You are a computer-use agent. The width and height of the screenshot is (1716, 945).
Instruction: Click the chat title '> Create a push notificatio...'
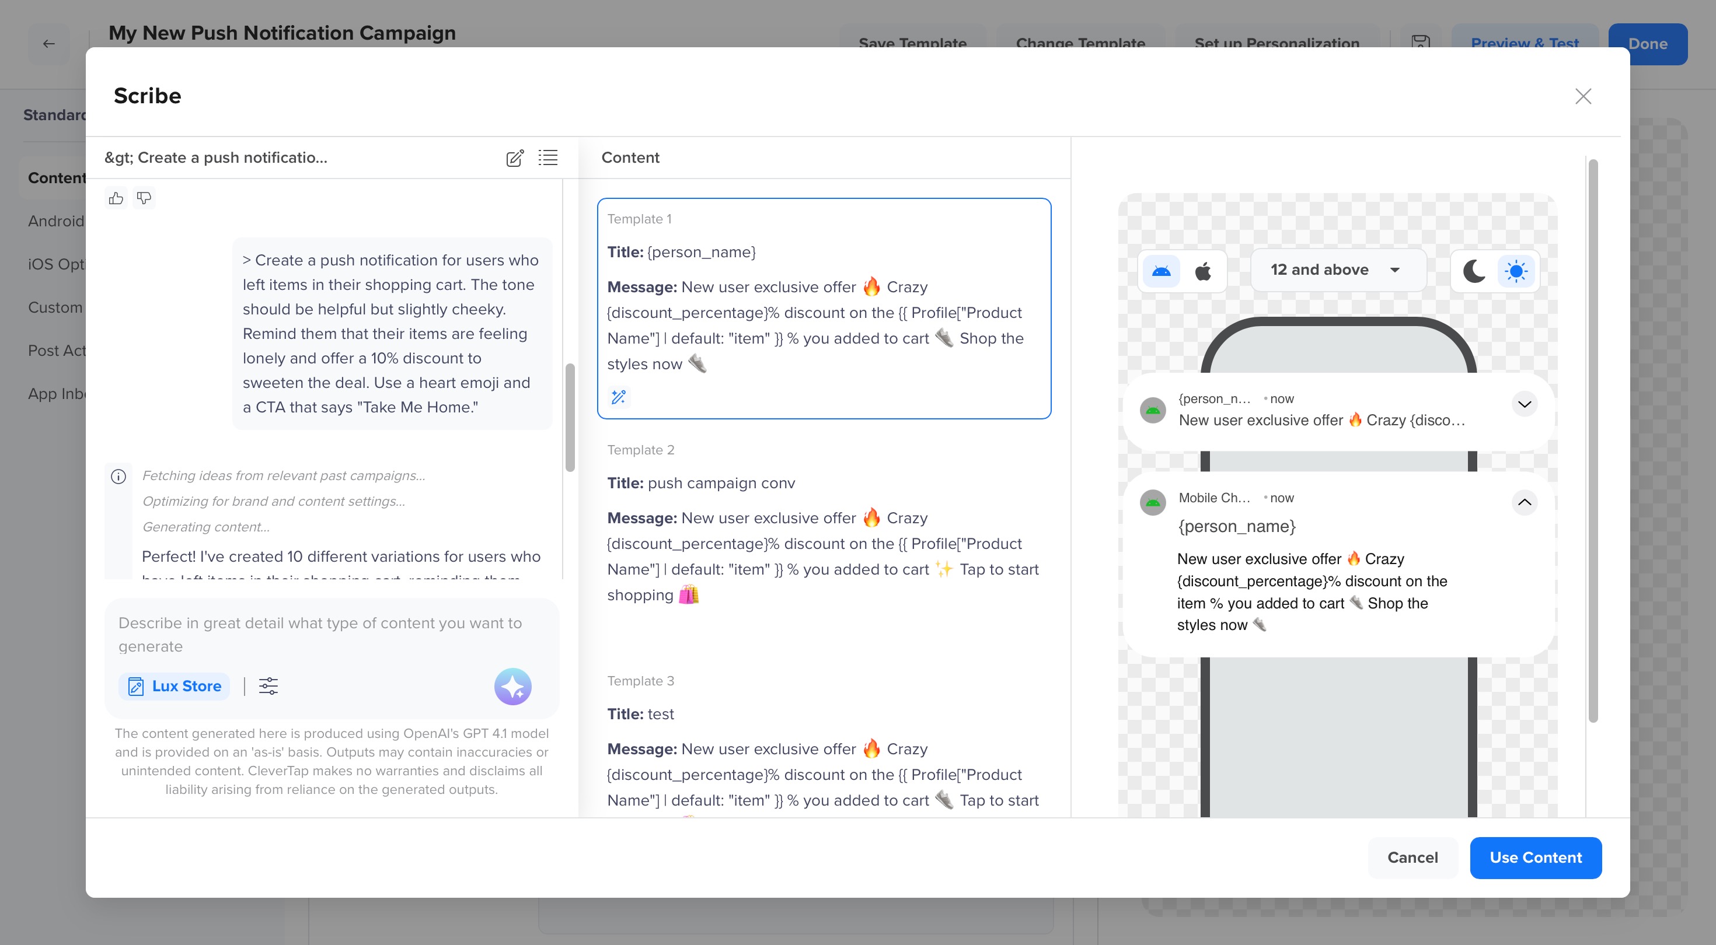coord(216,157)
